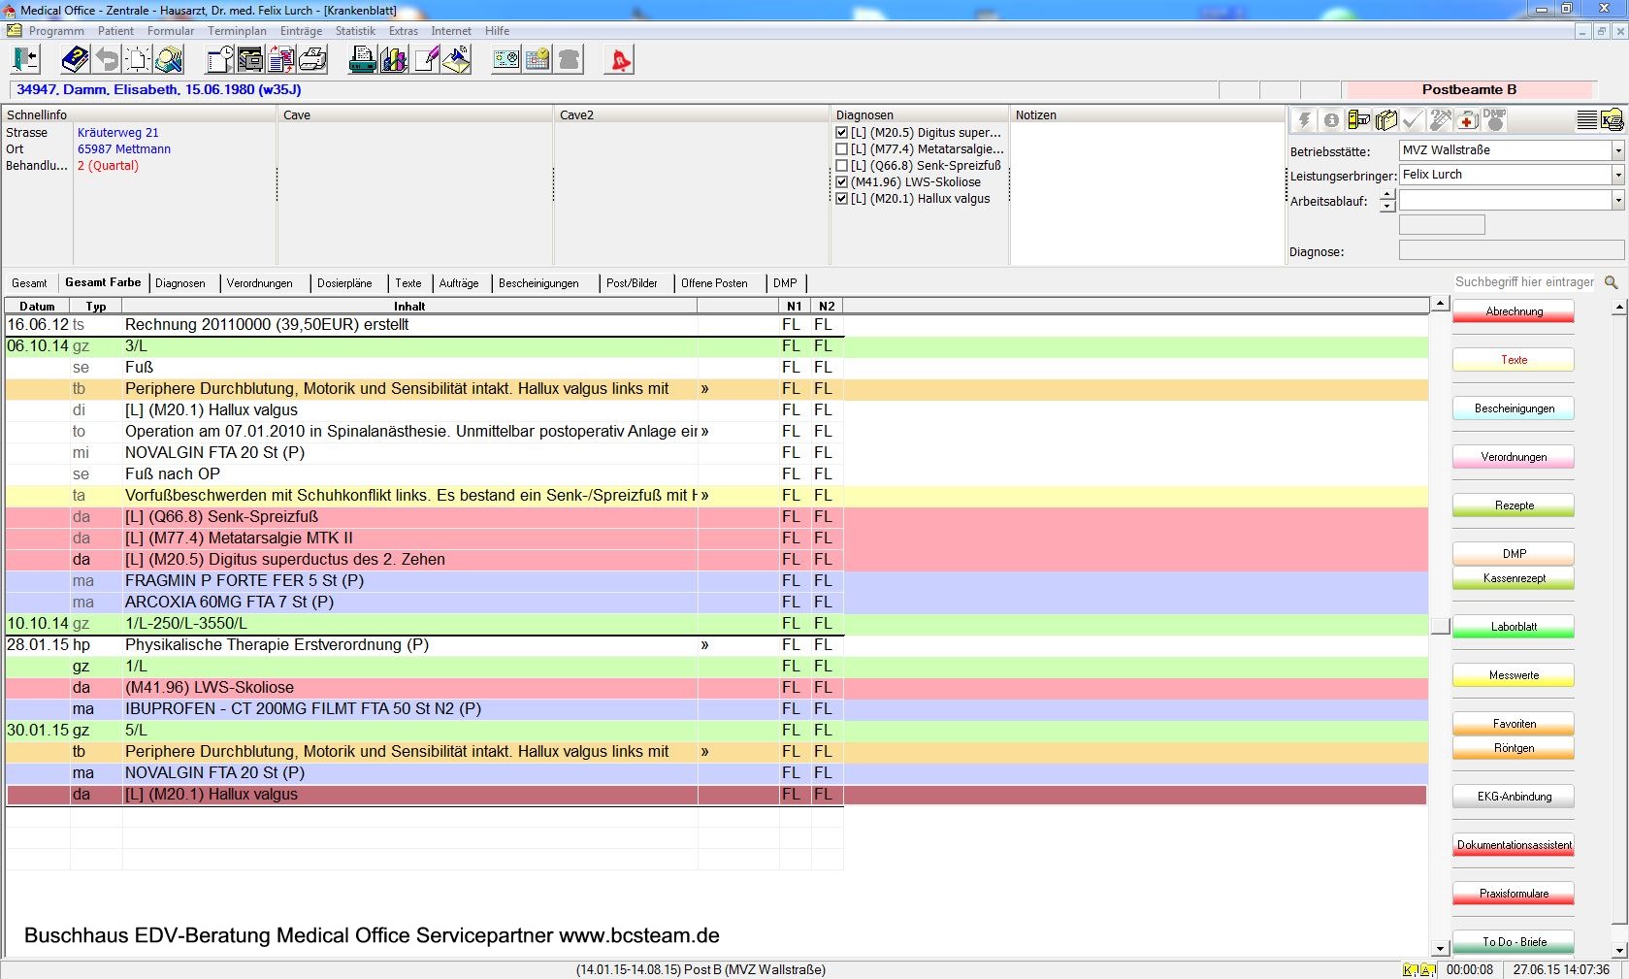Click the exit door icon in toolbar
Screen dimensions: 1629x979
coord(25,60)
